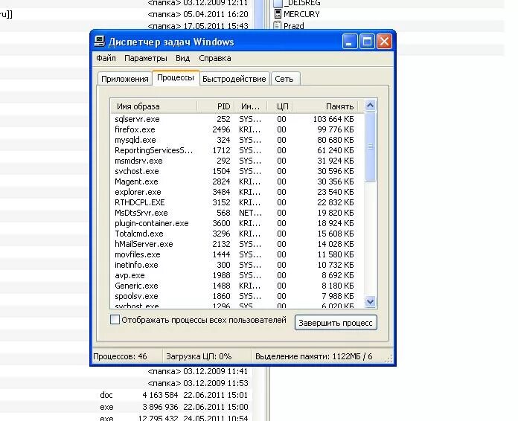518x421 pixels.
Task: Switch to the Быстродействие tab
Action: tap(234, 79)
